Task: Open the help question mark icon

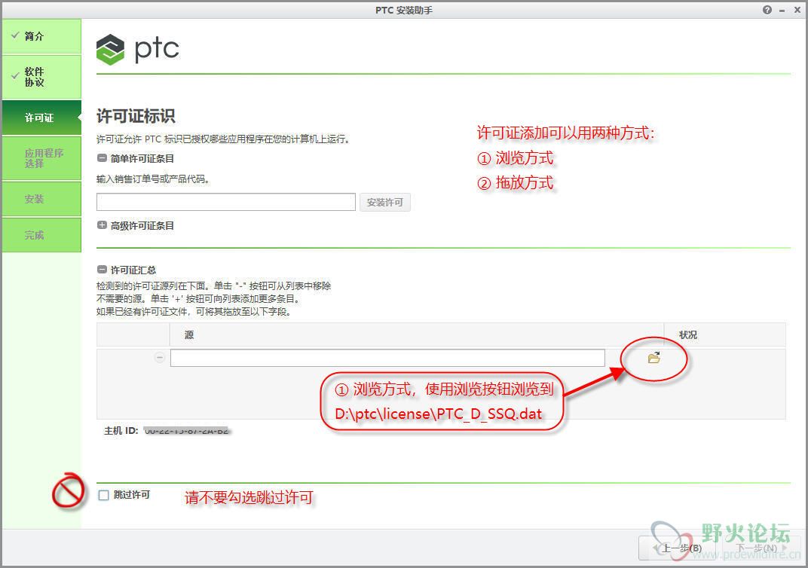Action: pos(767,10)
